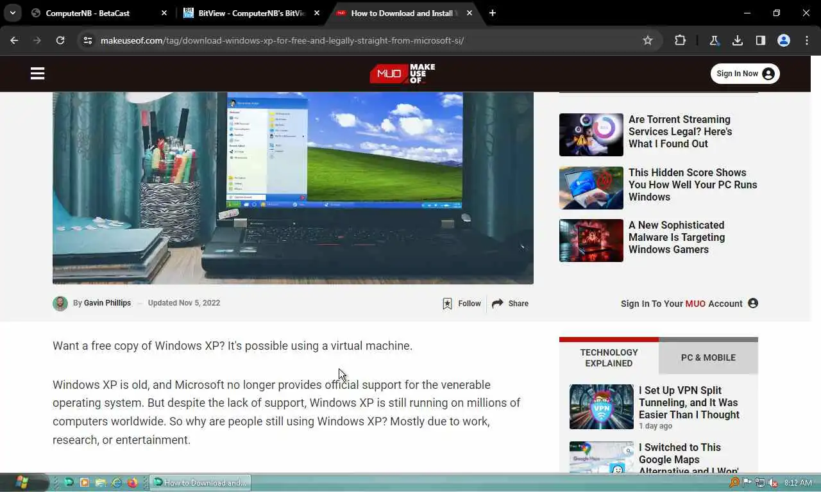Go back to the previous page

point(14,40)
